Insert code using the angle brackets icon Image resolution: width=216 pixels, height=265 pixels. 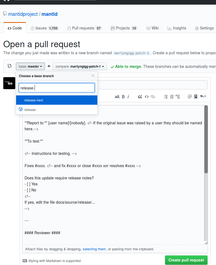[147, 97]
